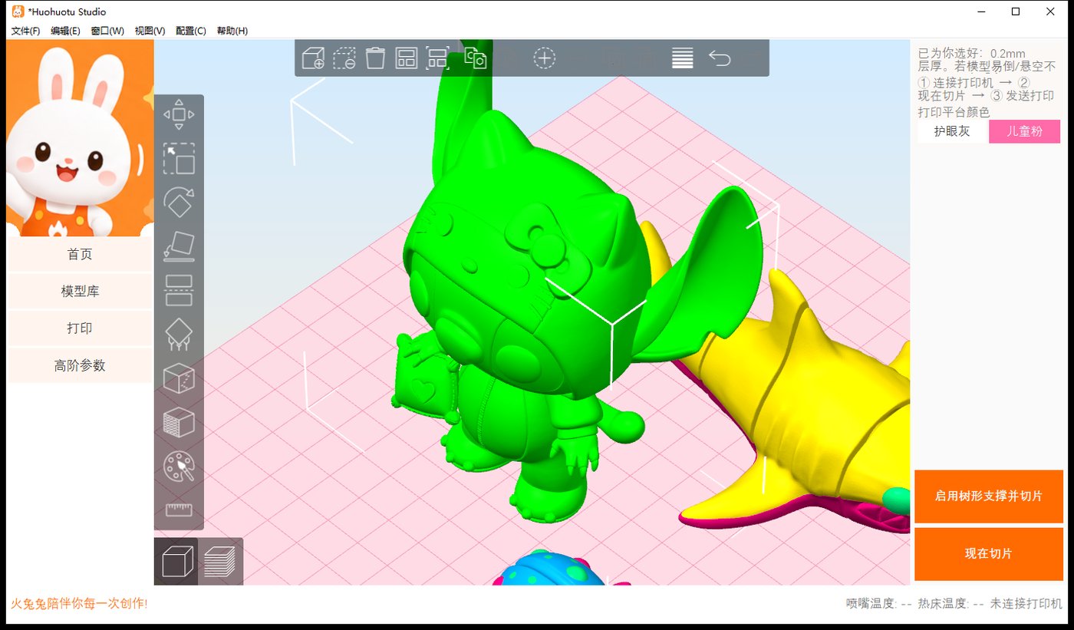Viewport: 1074px width, 630px height.
Task: Click the 启用树形支撑并切片 button
Action: point(989,496)
